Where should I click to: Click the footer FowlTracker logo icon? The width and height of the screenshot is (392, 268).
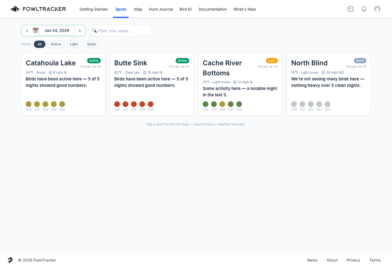10,260
